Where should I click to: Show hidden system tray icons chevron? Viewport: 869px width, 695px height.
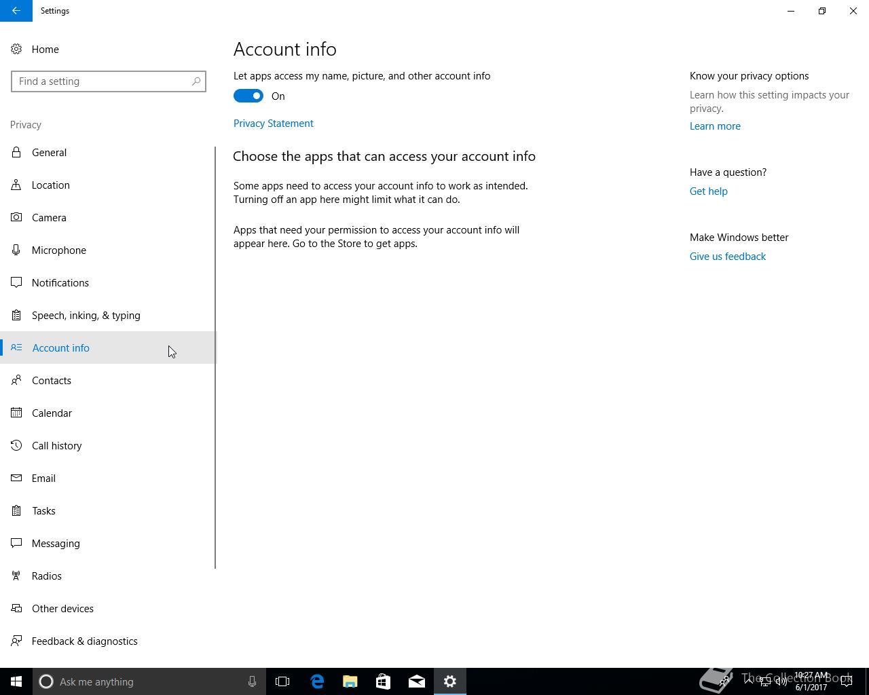click(749, 681)
